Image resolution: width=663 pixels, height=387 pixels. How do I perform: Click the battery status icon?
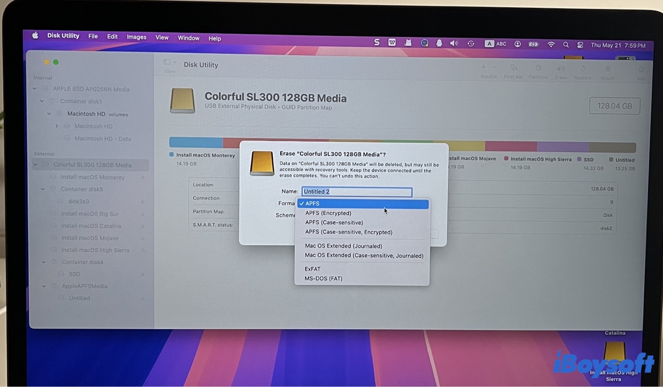(533, 44)
